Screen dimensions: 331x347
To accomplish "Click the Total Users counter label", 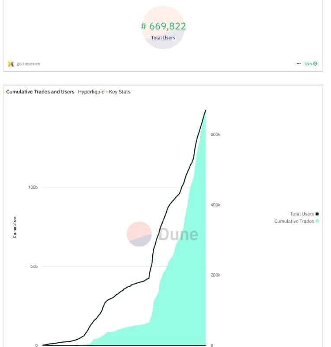I will 163,38.
